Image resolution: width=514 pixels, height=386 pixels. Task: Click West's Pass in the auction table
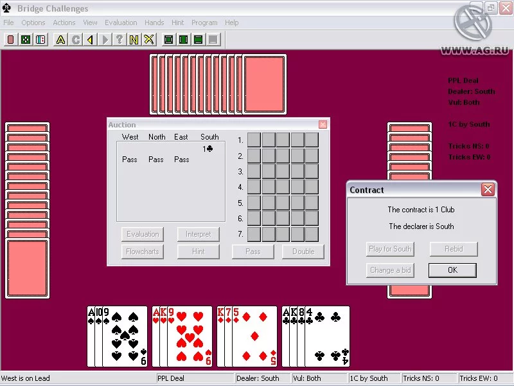click(x=130, y=160)
